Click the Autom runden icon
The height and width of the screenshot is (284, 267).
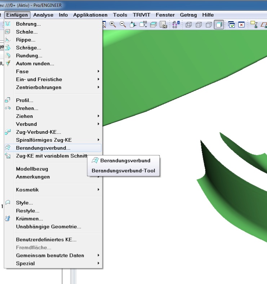coord(8,63)
